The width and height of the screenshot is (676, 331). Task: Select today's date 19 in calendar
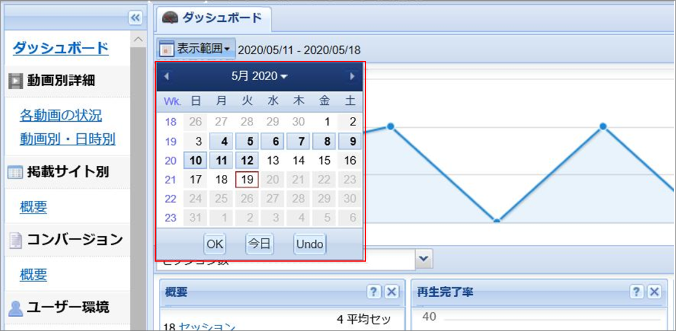click(x=247, y=180)
